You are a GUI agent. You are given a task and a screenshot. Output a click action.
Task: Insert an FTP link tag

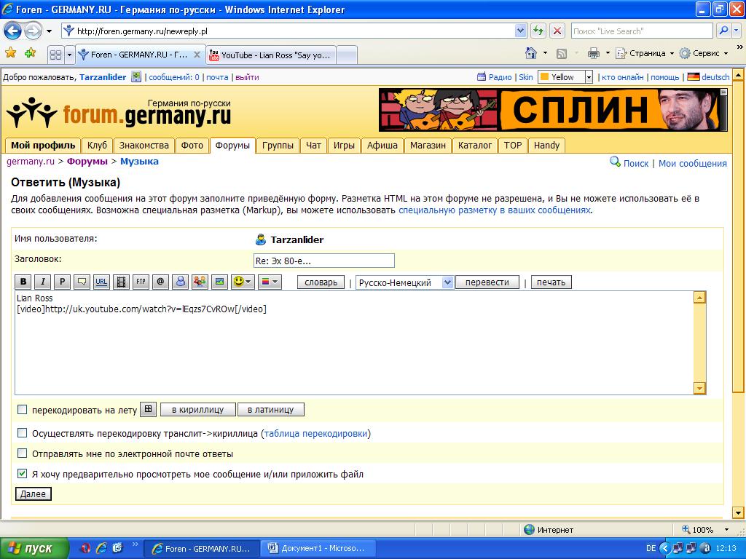pos(141,282)
